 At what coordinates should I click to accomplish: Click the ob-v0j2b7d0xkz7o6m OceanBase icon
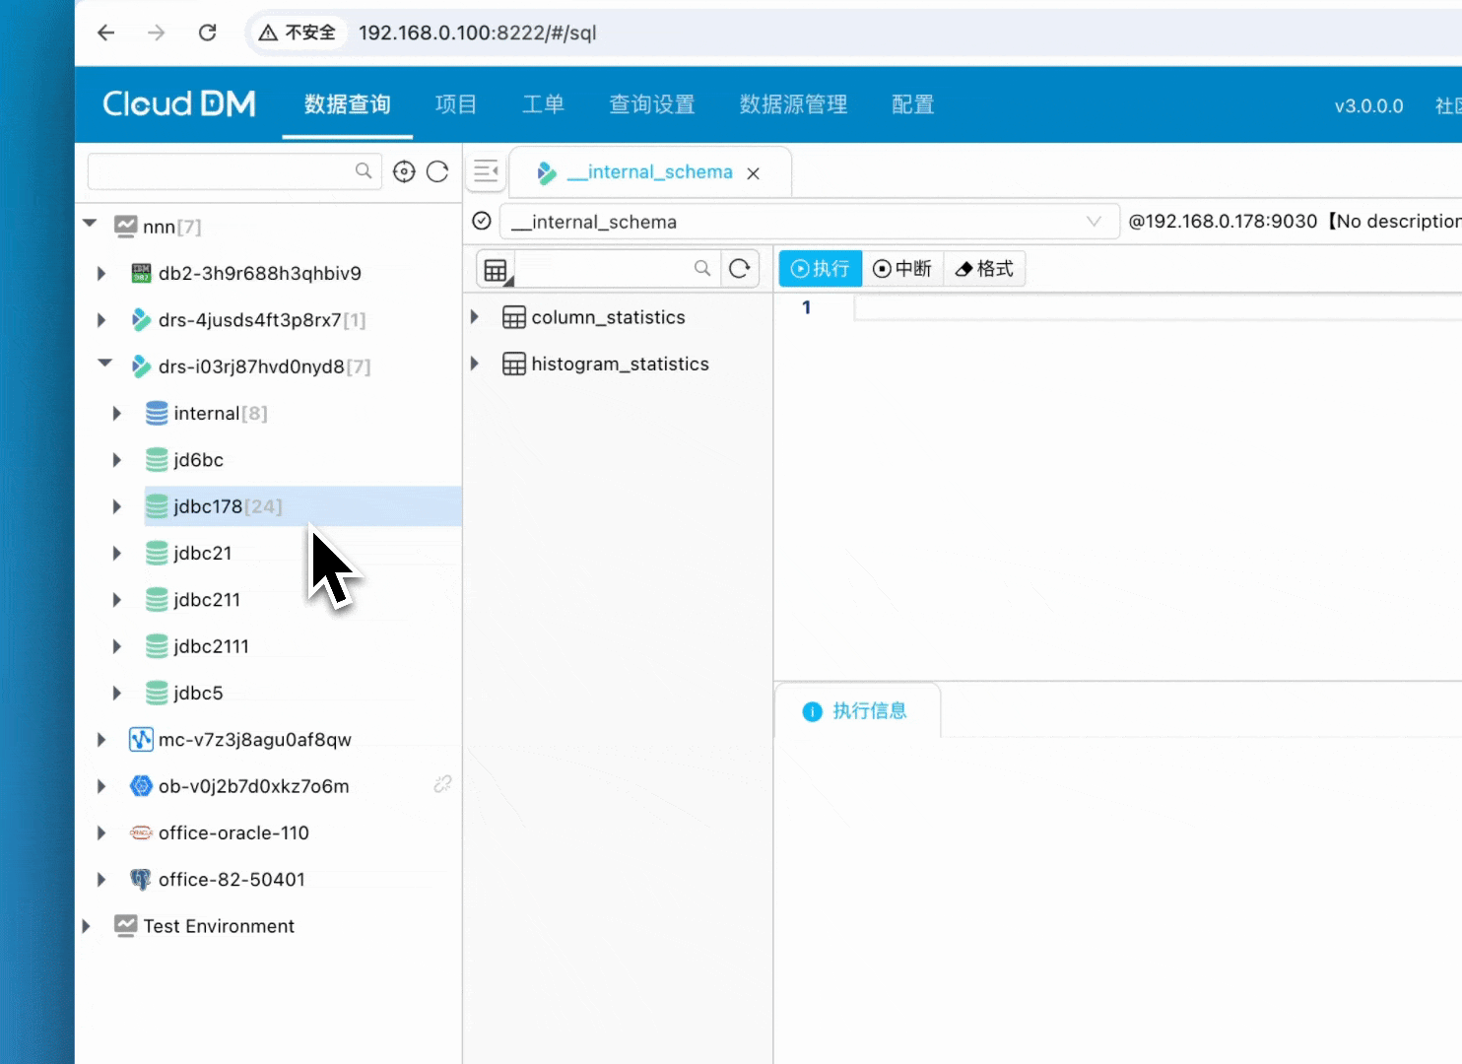click(x=141, y=786)
